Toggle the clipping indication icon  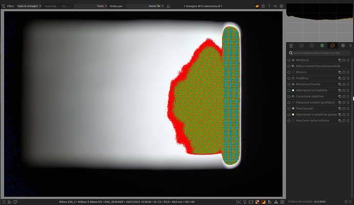[x=264, y=202]
